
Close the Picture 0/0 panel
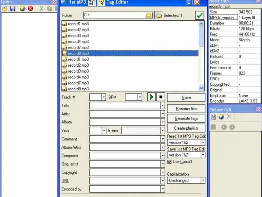[x=259, y=110]
